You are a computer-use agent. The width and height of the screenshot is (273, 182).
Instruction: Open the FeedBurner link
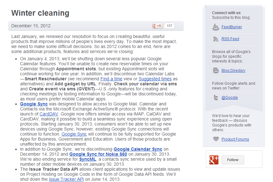(x=232, y=27)
